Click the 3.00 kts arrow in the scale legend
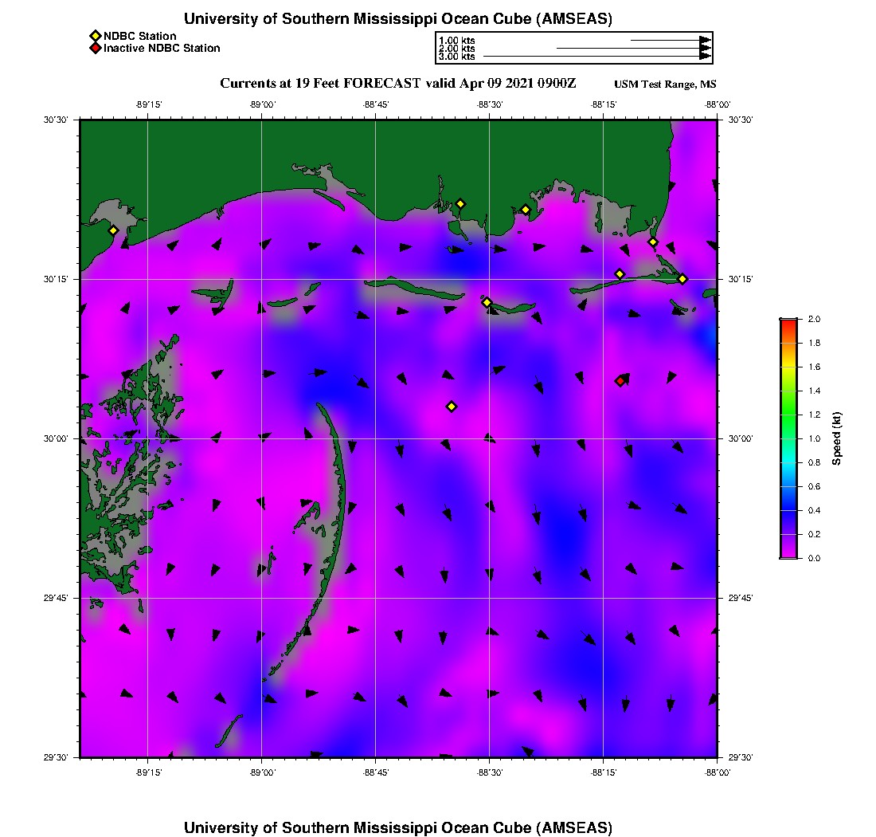The image size is (876, 837). (x=596, y=57)
